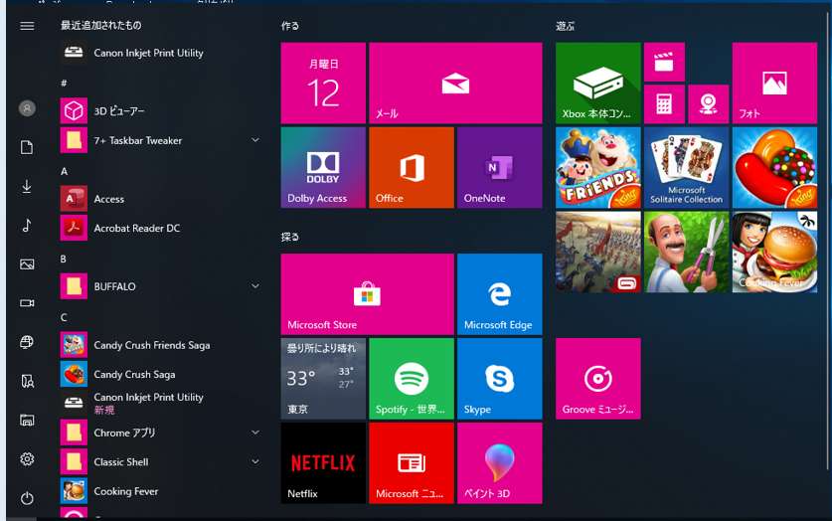Open the Documents sidebar icon
This screenshot has width=832, height=521.
27,147
